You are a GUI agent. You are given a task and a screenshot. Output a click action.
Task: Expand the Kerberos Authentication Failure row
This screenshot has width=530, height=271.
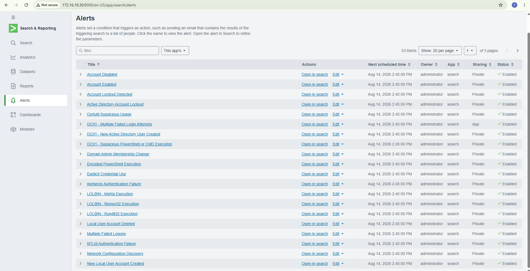(80, 184)
